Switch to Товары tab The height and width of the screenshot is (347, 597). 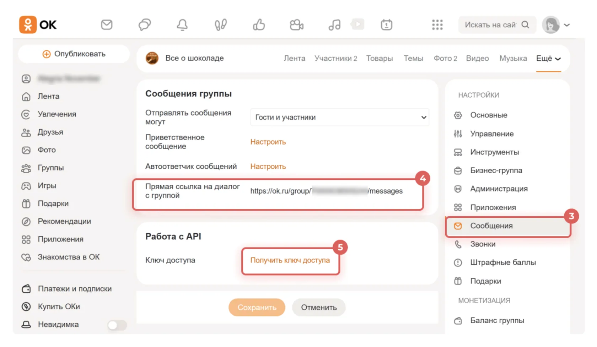(x=380, y=58)
